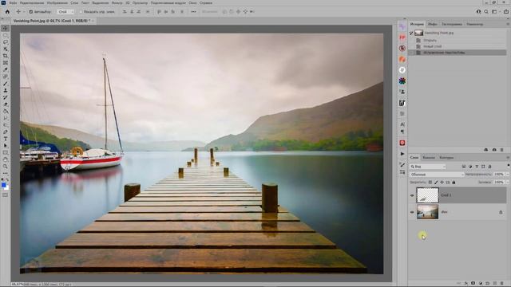Select the Clone Stamp tool
The width and height of the screenshot is (511, 287).
pos(6,90)
